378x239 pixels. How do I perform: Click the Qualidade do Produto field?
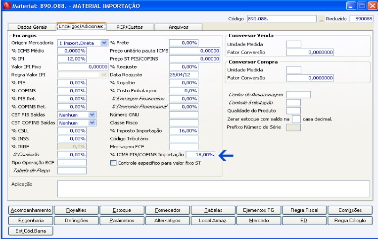[293, 111]
